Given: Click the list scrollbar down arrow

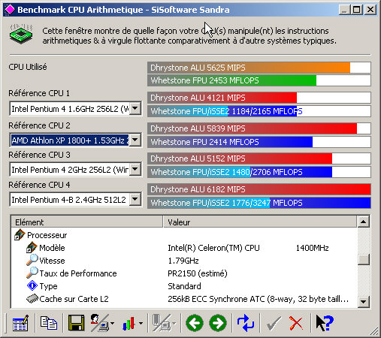Looking at the screenshot, I should (x=363, y=301).
